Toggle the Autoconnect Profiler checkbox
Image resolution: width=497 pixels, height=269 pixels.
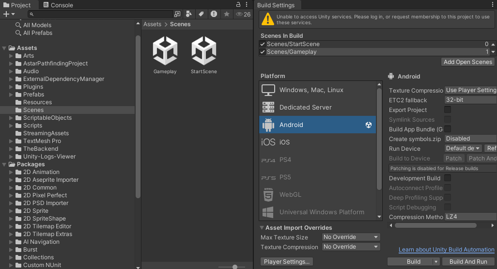point(448,188)
